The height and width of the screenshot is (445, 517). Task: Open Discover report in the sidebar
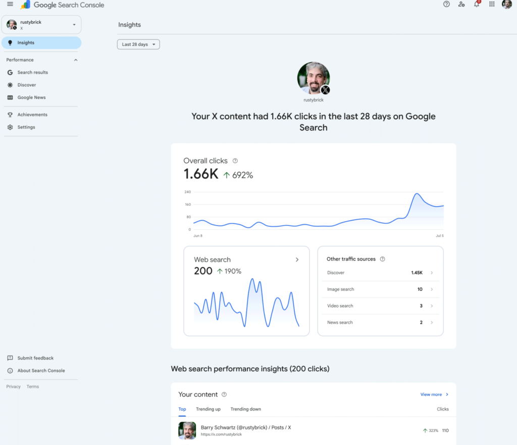(x=27, y=85)
